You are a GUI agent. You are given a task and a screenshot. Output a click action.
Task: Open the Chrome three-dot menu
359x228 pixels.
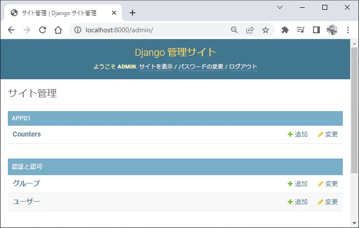point(348,30)
